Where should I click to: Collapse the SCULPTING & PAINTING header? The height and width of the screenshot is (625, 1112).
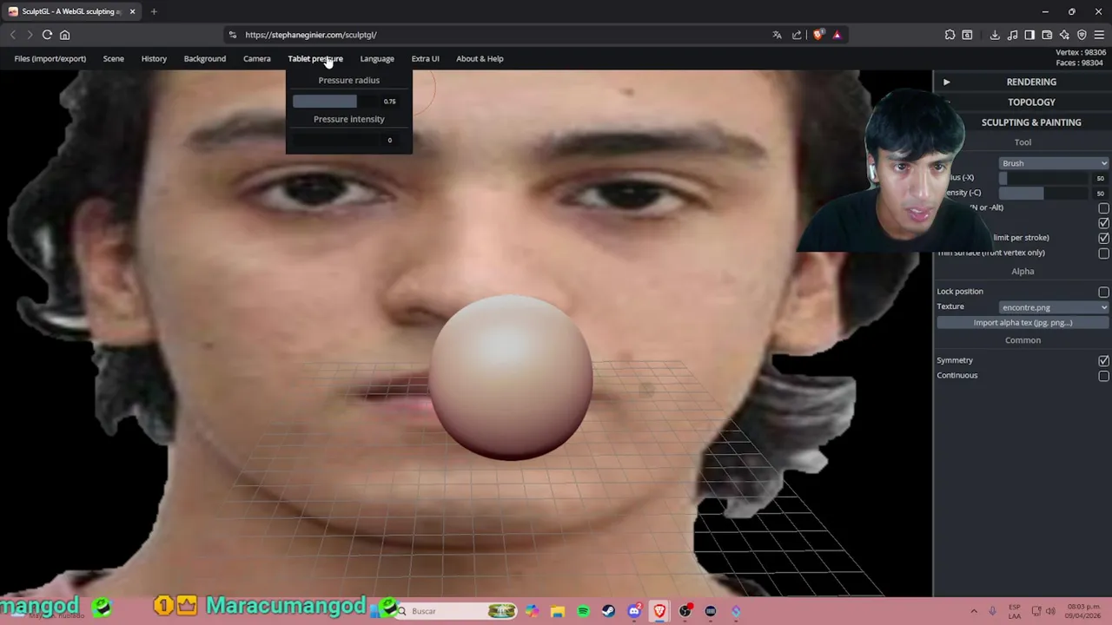coord(1031,122)
